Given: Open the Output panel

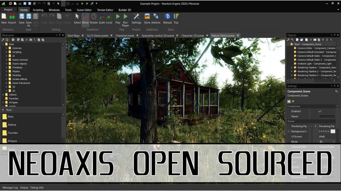Looking at the screenshot, I should [24, 188].
